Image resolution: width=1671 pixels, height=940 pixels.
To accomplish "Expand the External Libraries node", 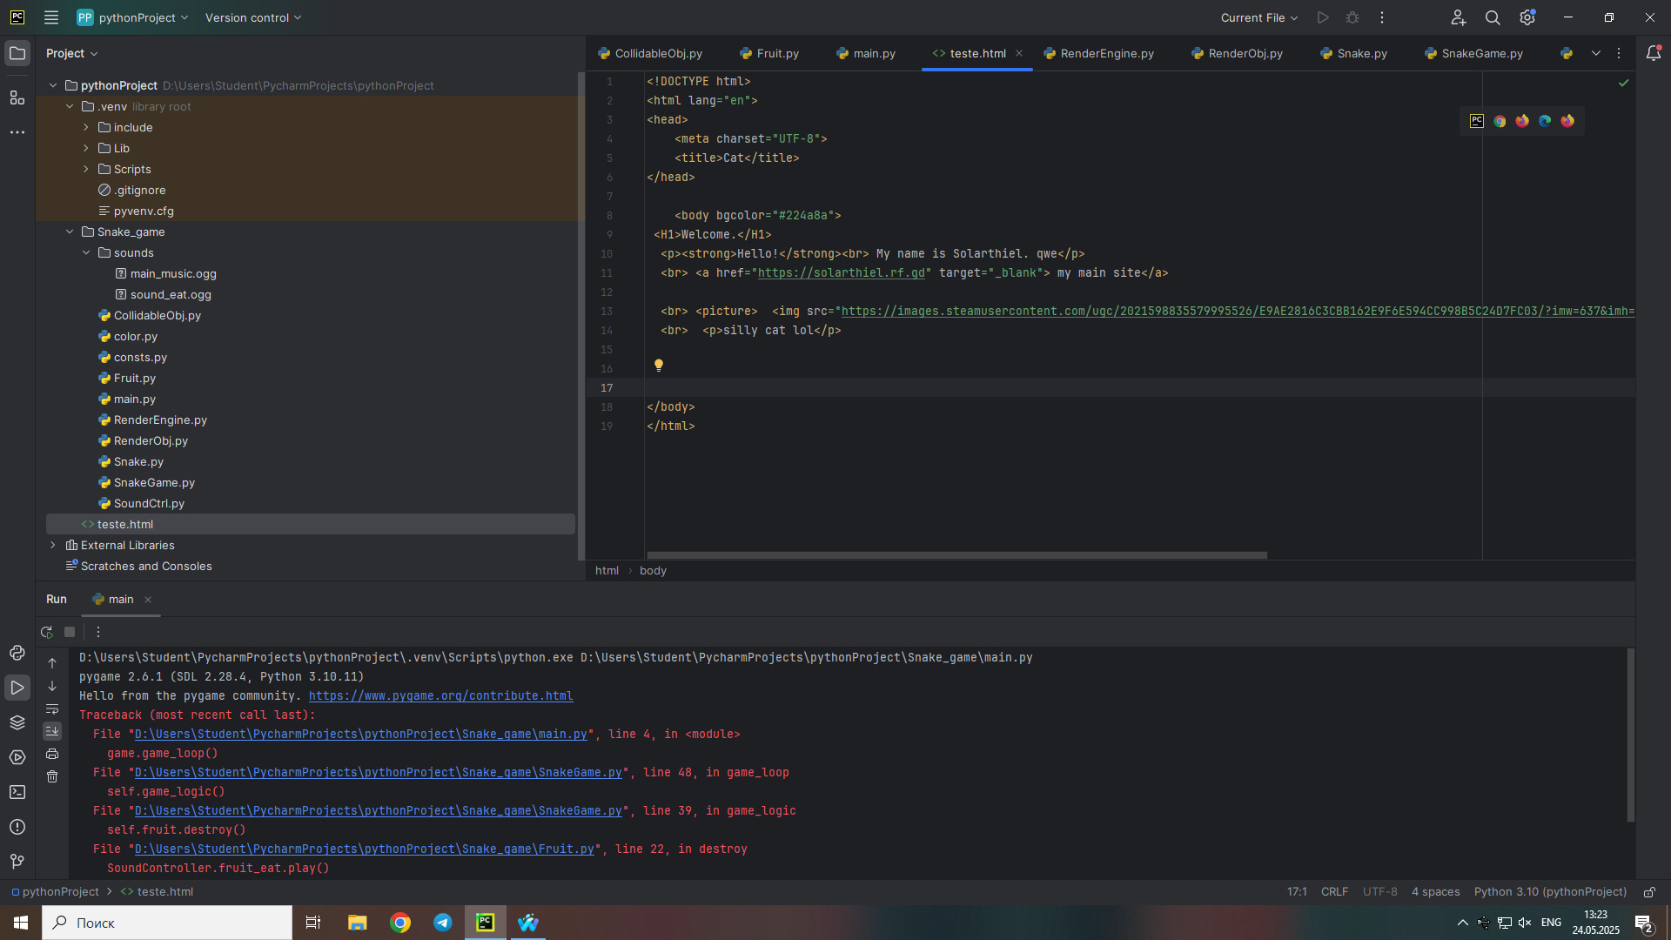I will pos(53,546).
